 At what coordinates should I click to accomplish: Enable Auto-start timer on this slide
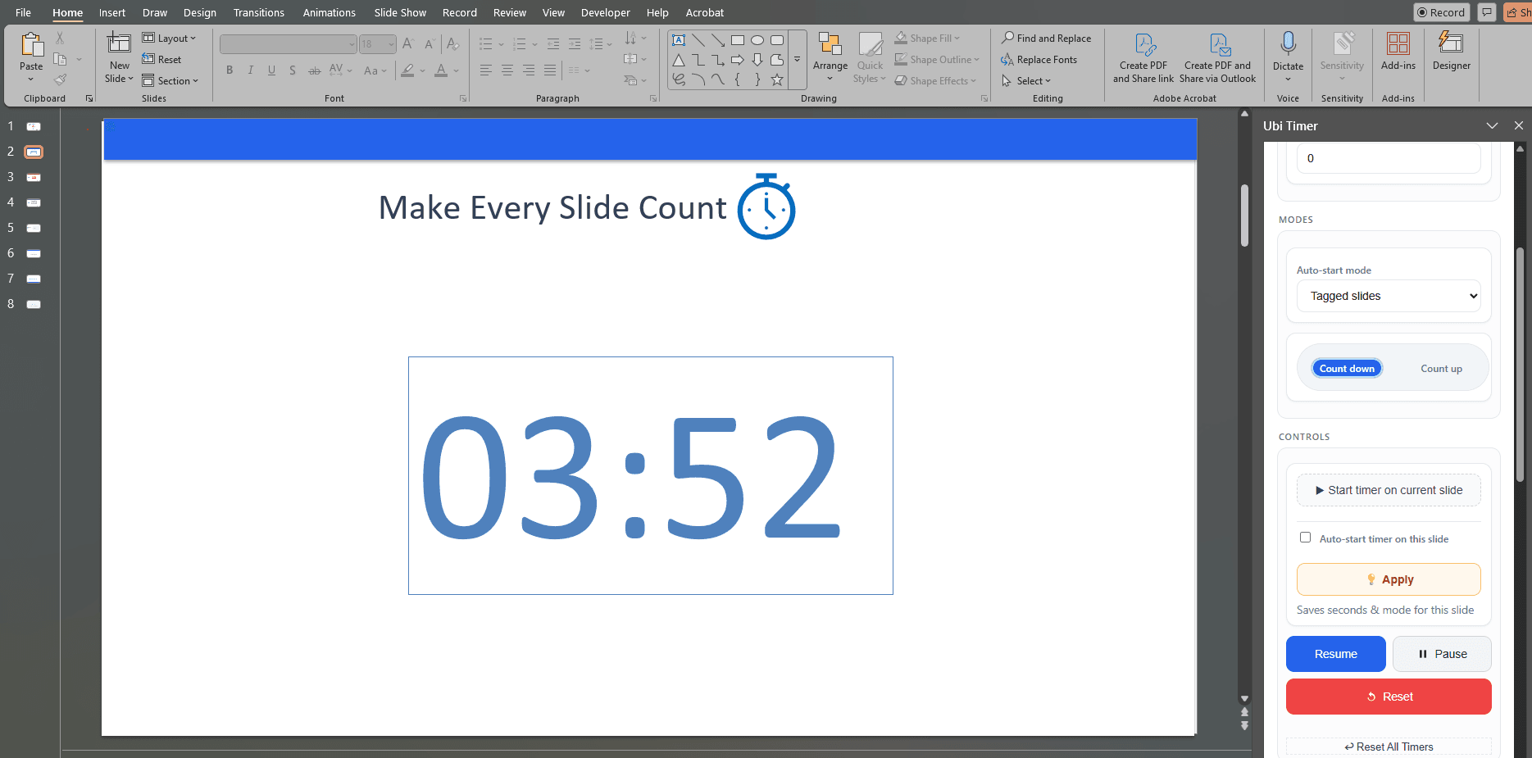pyautogui.click(x=1306, y=537)
